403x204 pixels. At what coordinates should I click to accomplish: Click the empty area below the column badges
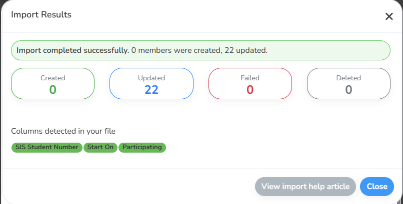(x=201, y=161)
